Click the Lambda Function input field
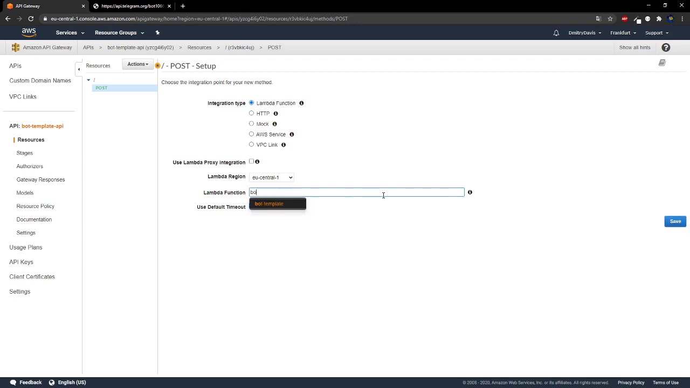 click(356, 192)
